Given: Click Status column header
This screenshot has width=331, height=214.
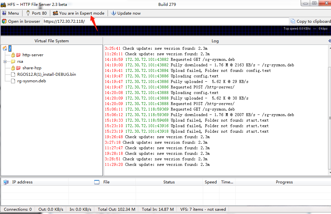Looking at the screenshot, I should pyautogui.click(x=169, y=182).
